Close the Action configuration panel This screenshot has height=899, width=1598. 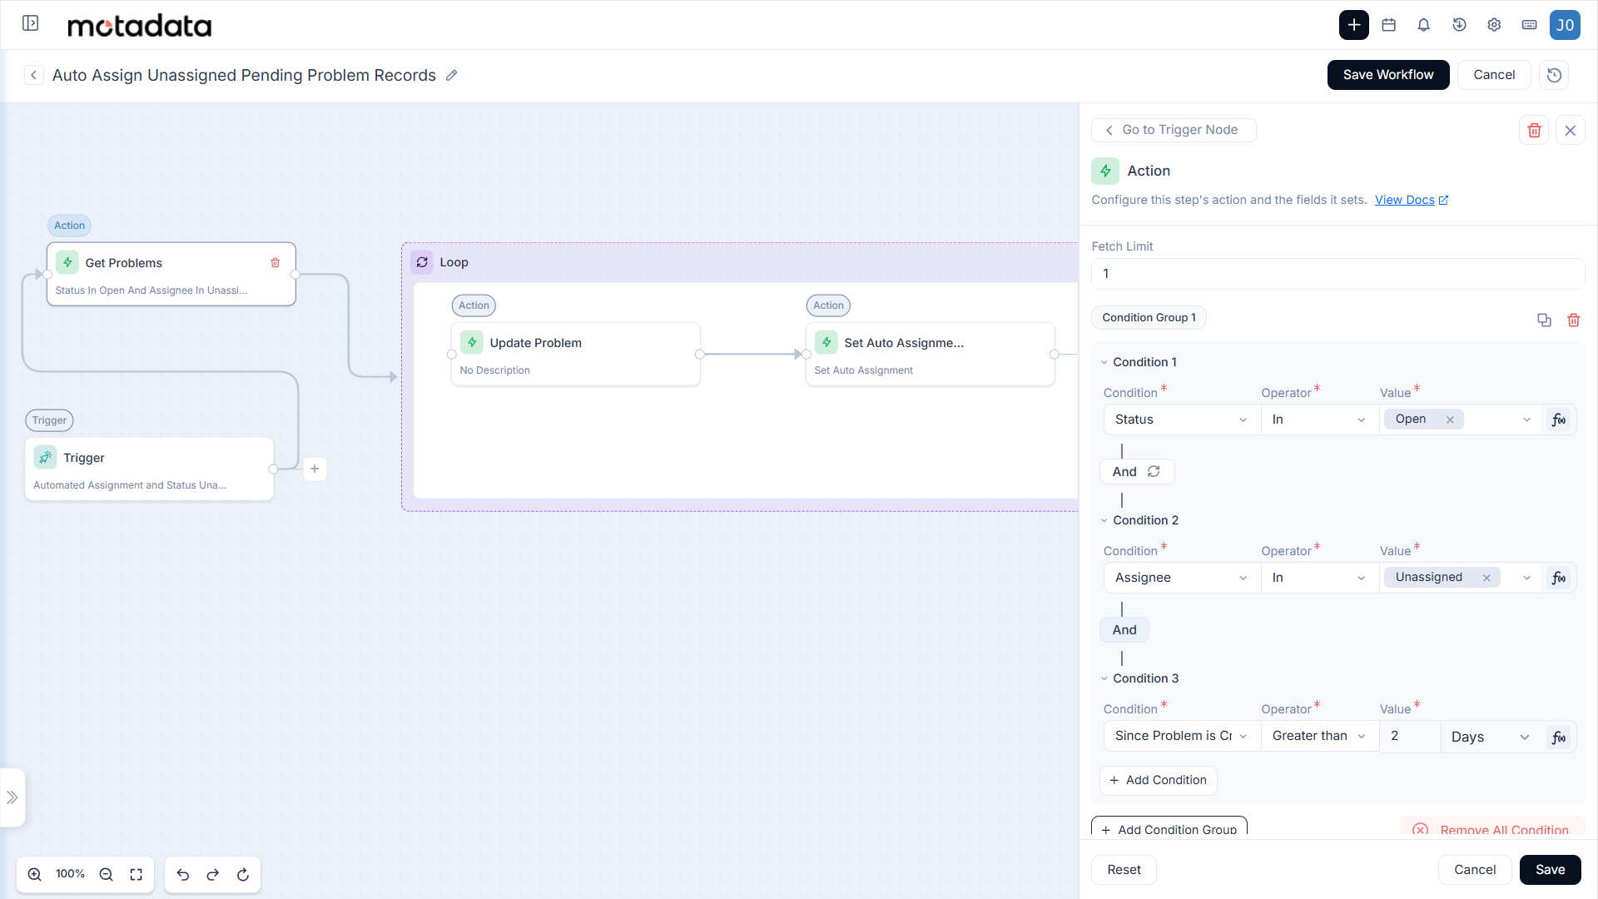tap(1570, 130)
